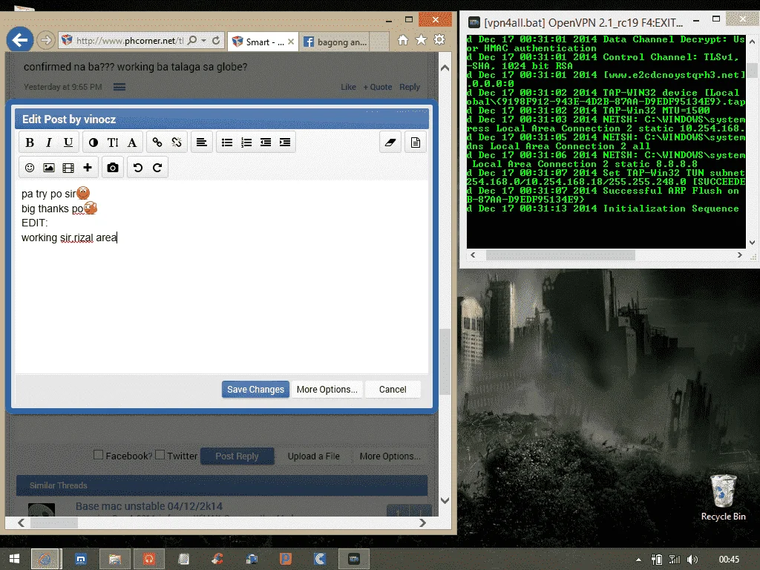
Task: Show hidden system tray icons
Action: [639, 560]
